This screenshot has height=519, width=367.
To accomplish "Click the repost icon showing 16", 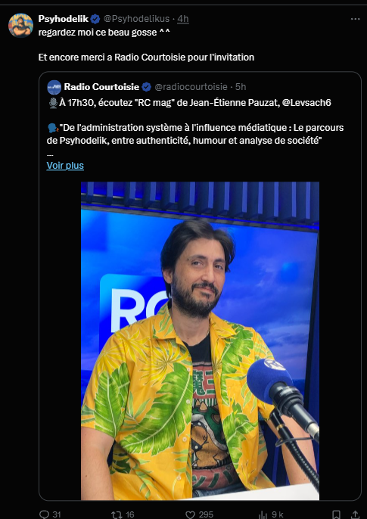I will point(117,514).
